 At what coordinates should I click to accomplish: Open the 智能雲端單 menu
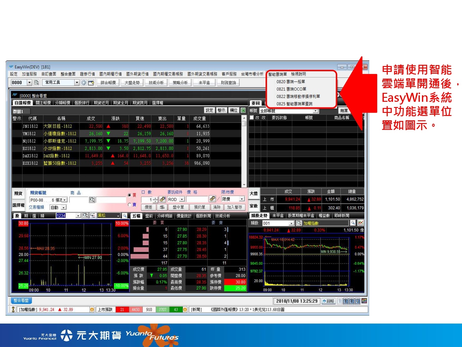278,74
